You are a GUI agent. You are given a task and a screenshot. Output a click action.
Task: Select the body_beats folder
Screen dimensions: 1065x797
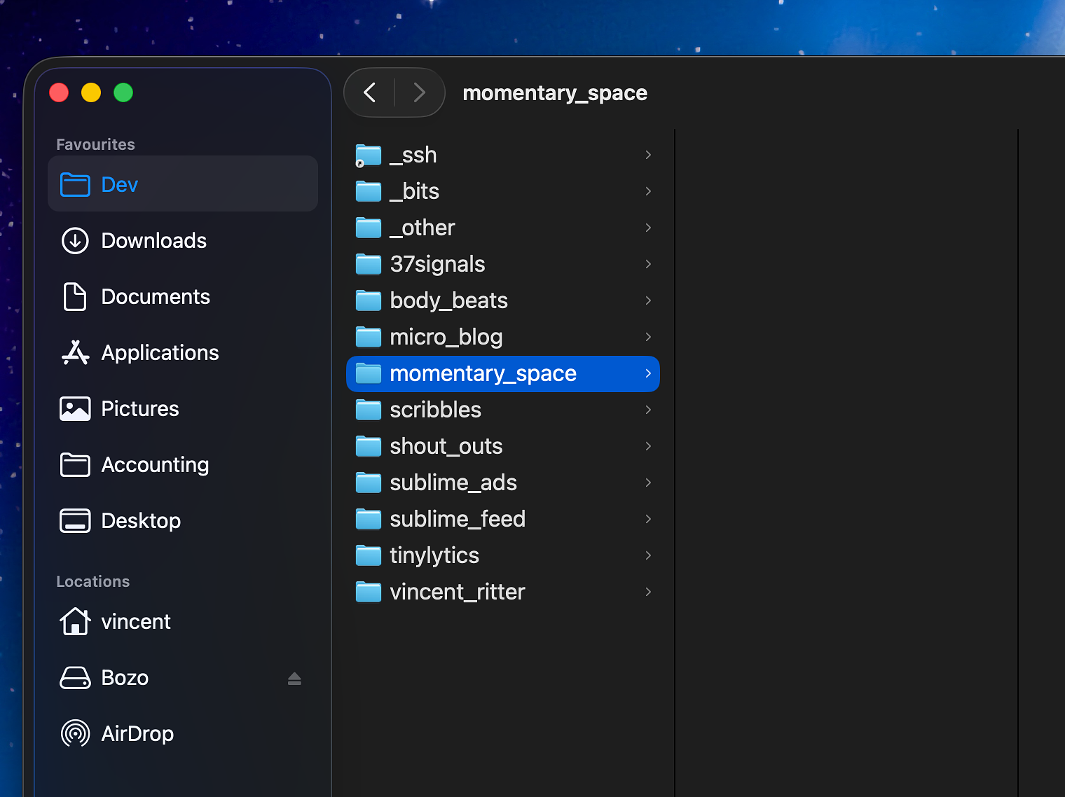[448, 300]
